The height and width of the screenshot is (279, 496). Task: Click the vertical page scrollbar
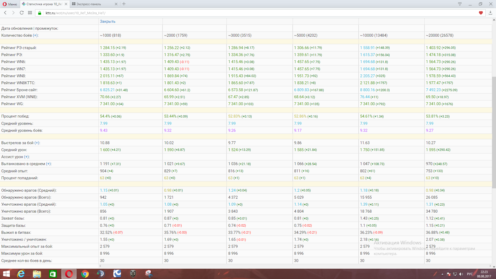(494, 132)
